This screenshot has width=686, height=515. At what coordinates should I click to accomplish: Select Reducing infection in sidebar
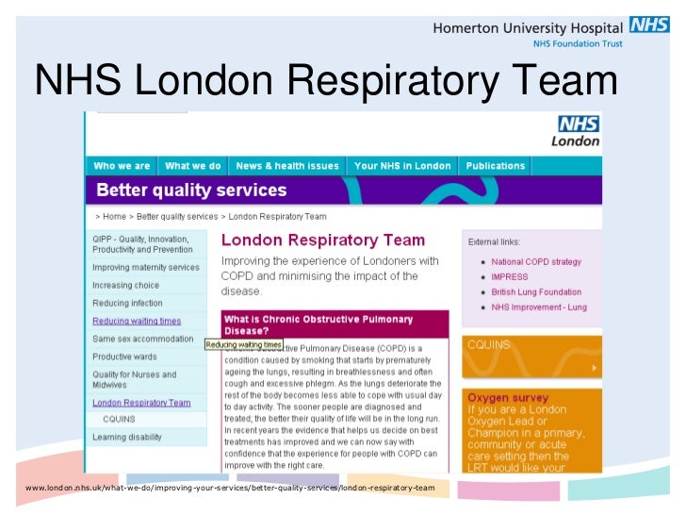click(x=127, y=303)
